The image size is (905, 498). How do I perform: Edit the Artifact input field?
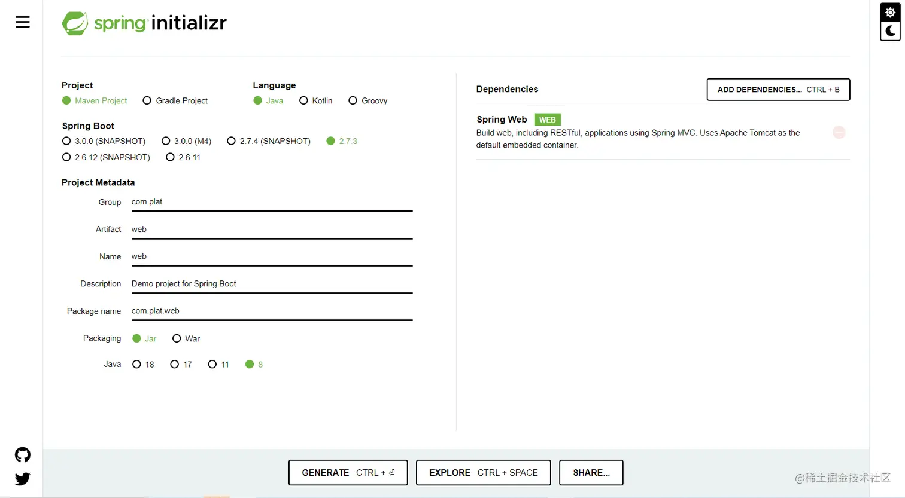coord(272,230)
